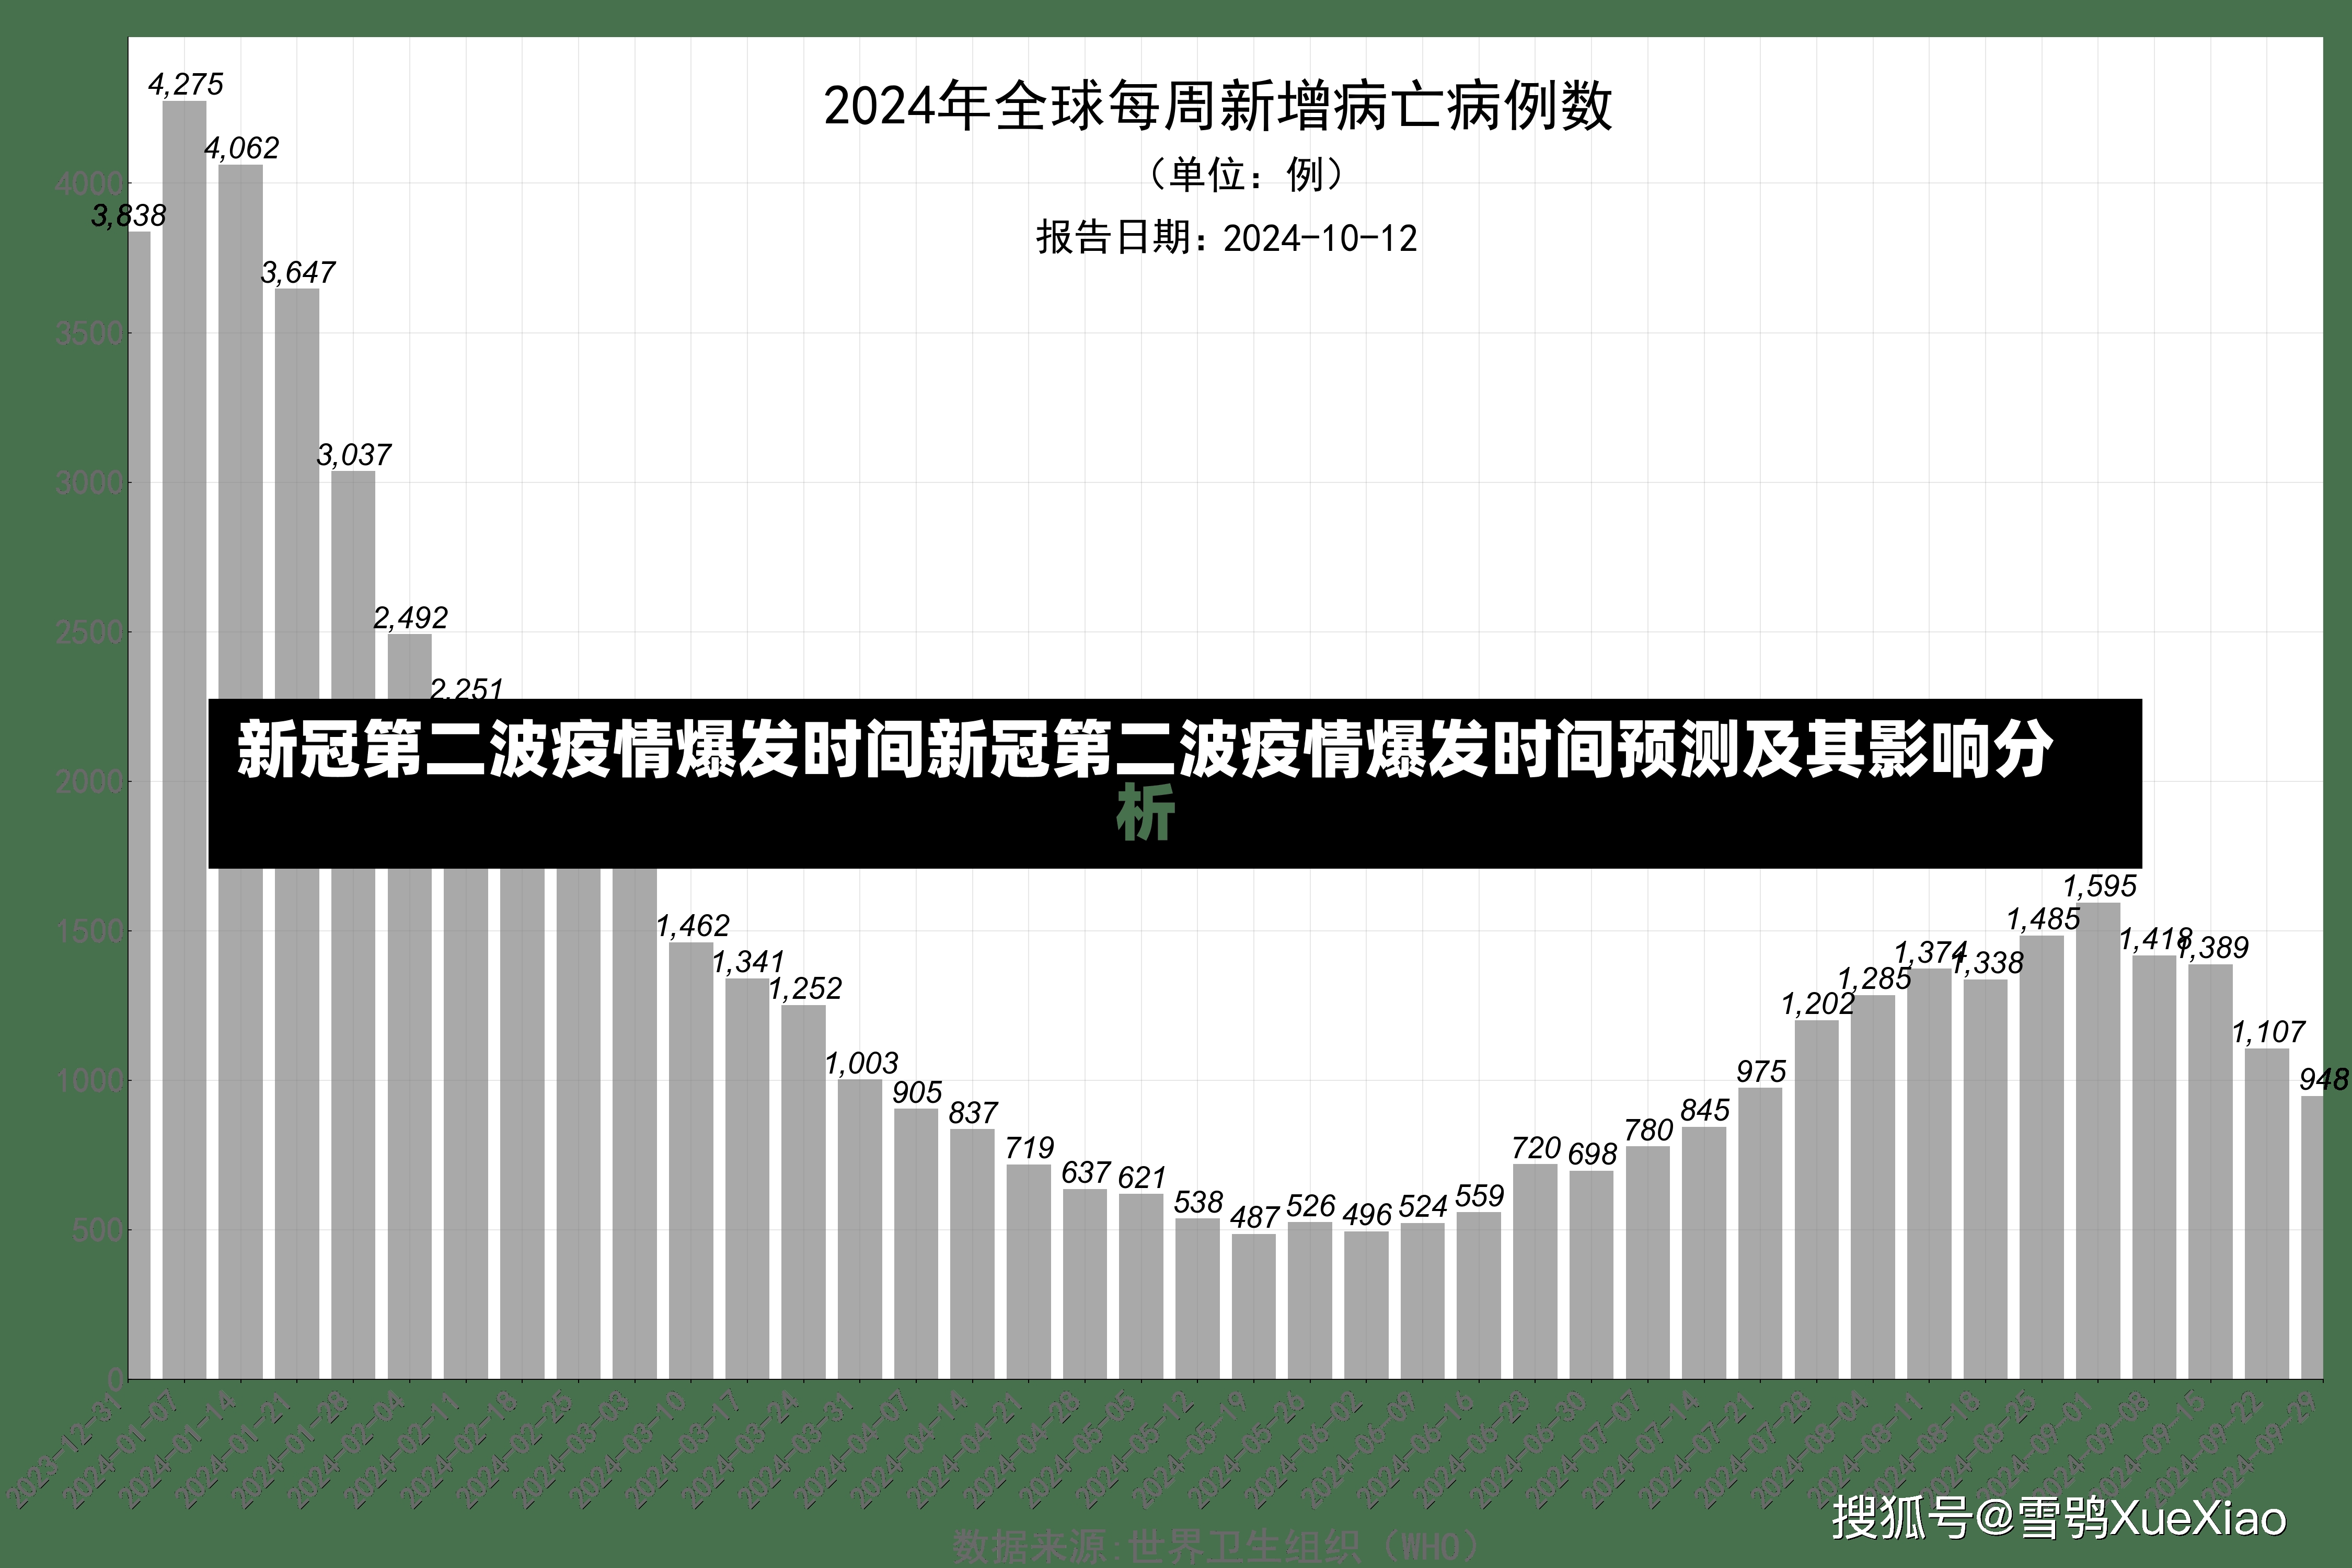Click the bar value label "1,595"

(2099, 886)
